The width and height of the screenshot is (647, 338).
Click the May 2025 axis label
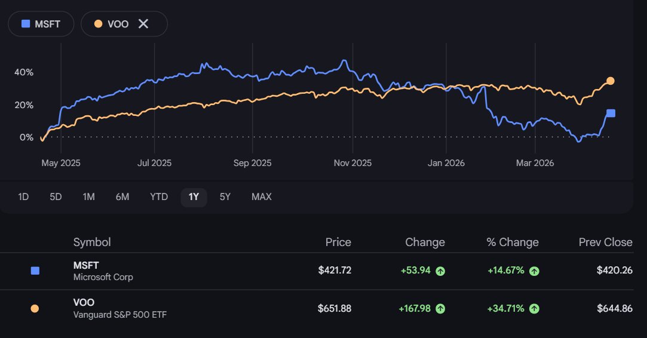(61, 163)
